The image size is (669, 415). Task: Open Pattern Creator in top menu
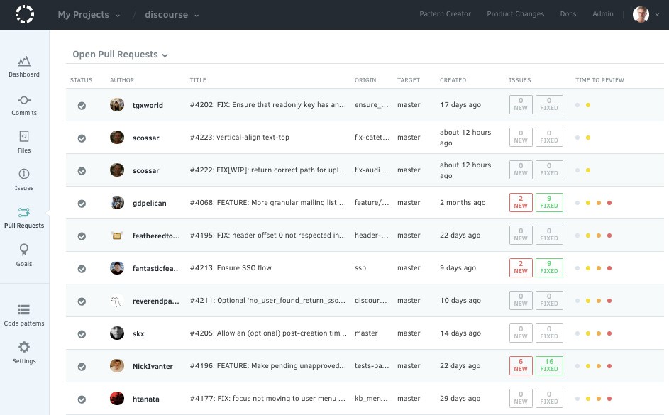(x=445, y=14)
